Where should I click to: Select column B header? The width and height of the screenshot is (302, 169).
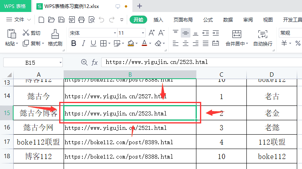click(x=130, y=74)
